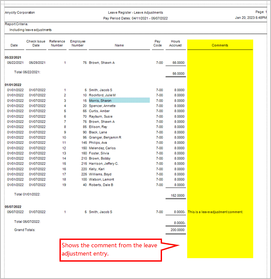Select the 56.0000 hours for Brown, Shawn A
Viewport: 271px width, 279px height.
point(176,63)
